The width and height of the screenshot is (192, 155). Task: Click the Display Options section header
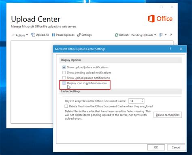[x=120, y=60]
